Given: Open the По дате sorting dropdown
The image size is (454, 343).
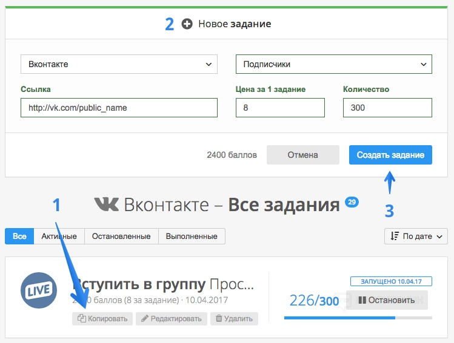Looking at the screenshot, I should pos(416,236).
